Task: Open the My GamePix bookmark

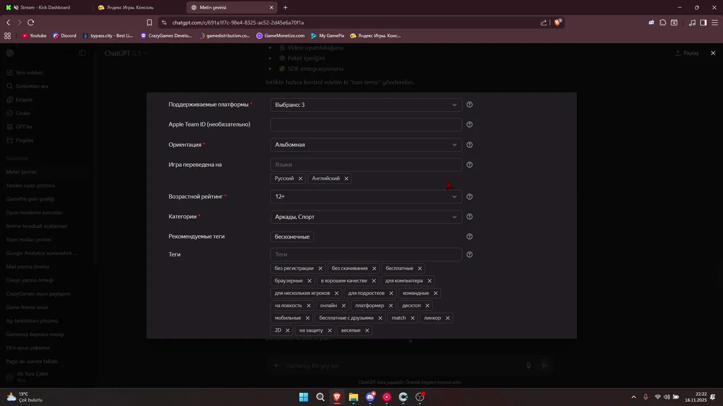Action: click(328, 36)
